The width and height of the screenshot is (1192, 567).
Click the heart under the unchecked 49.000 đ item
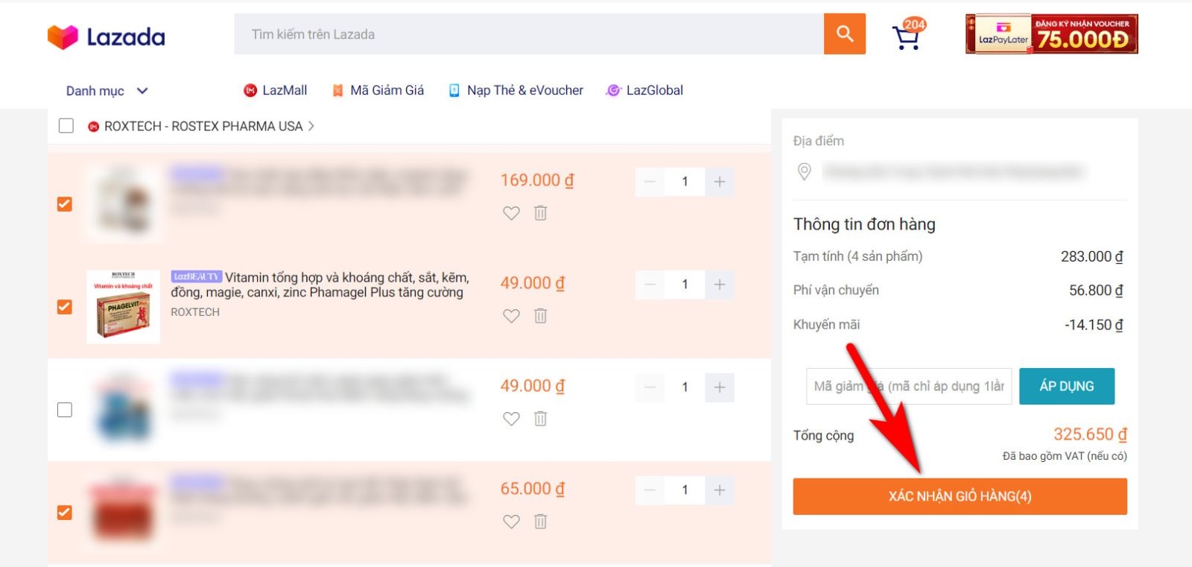coord(511,419)
